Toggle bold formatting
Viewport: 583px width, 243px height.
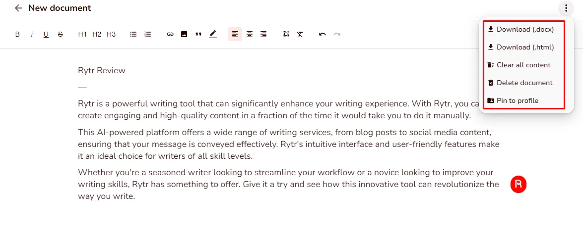point(17,34)
